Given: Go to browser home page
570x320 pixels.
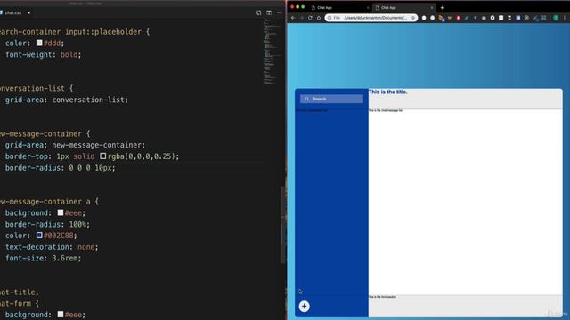Looking at the screenshot, I should 319,18.
